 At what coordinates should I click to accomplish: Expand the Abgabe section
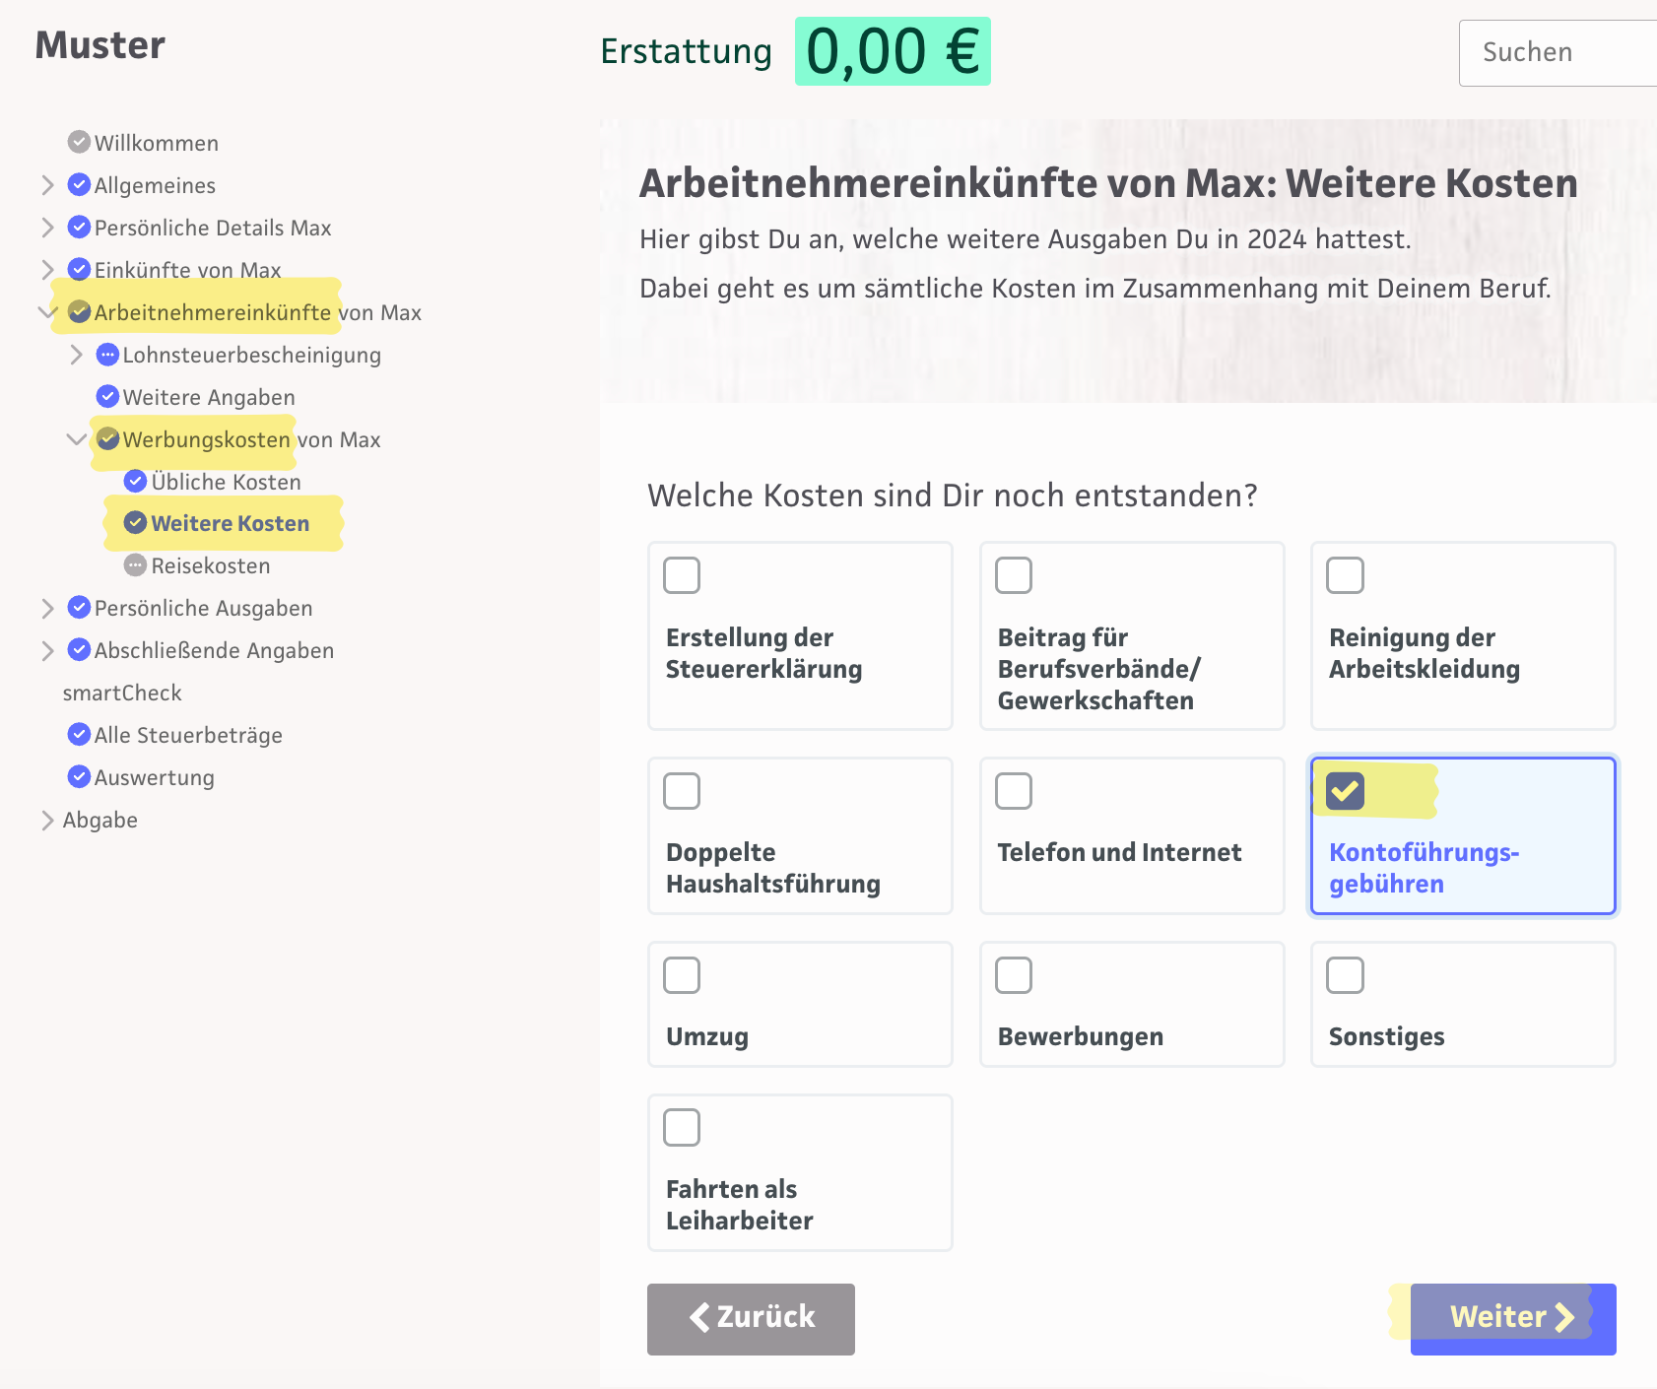tap(47, 820)
